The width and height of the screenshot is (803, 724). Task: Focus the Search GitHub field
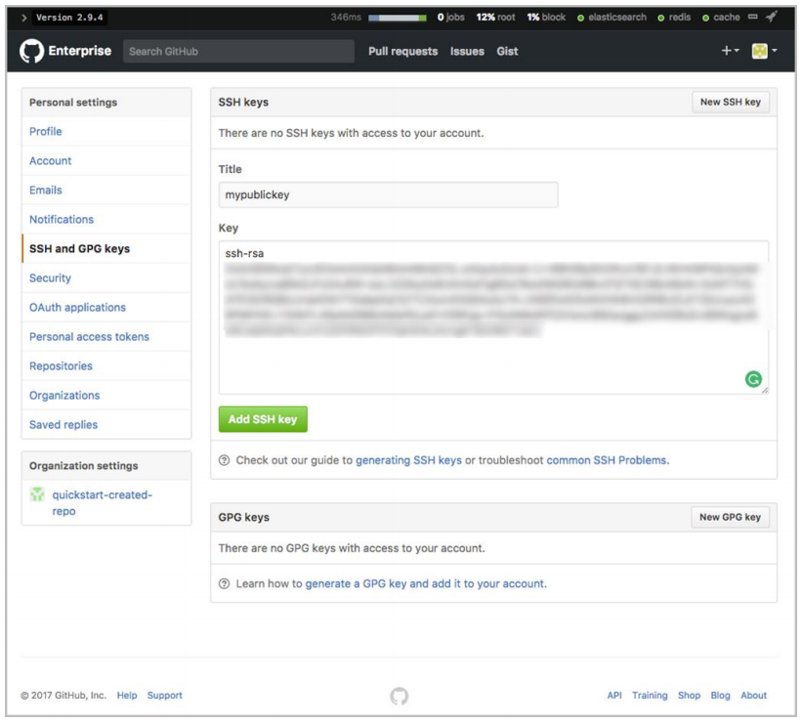point(238,51)
